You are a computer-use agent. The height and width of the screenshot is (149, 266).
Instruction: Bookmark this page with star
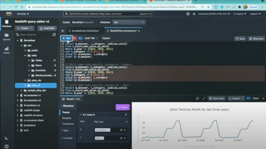click(209, 7)
